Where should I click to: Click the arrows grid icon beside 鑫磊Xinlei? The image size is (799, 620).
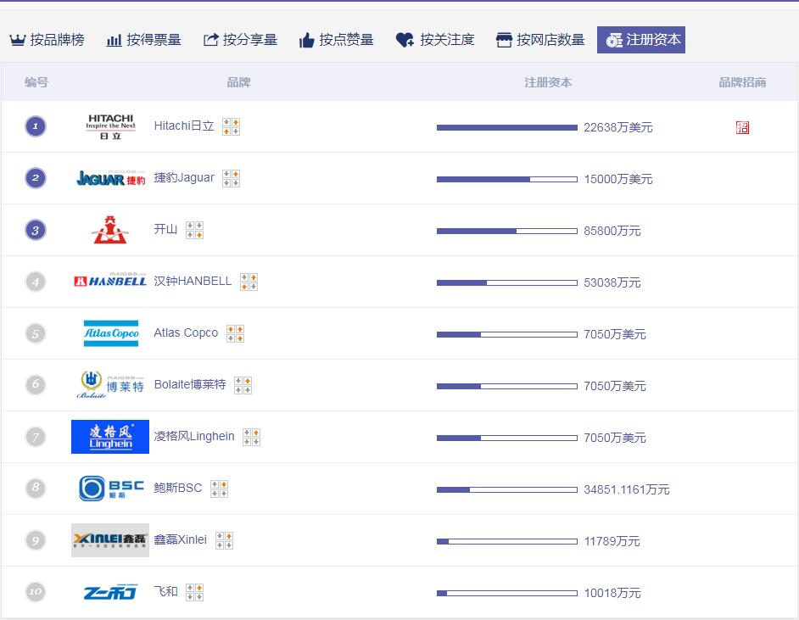click(224, 540)
